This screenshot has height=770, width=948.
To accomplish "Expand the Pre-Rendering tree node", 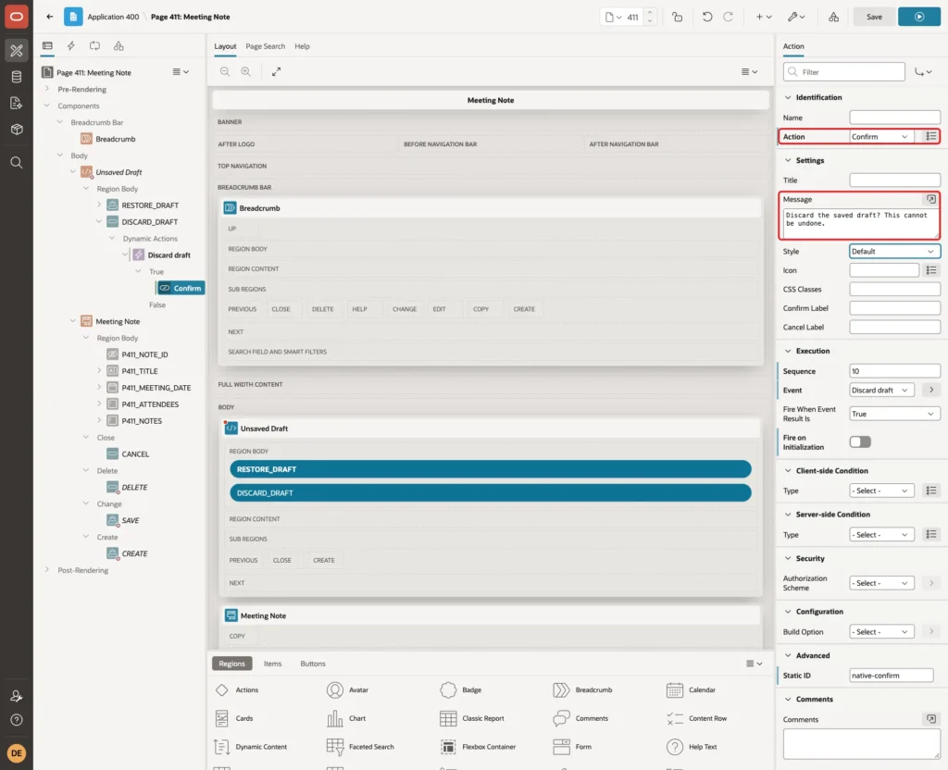I will pyautogui.click(x=47, y=89).
